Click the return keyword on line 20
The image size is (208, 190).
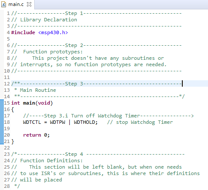pyautogui.click(x=32, y=135)
